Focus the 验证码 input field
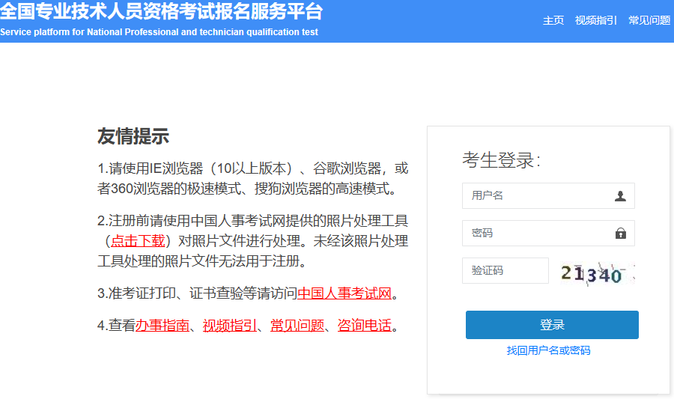Viewport: 674px width, 399px height. pos(506,271)
